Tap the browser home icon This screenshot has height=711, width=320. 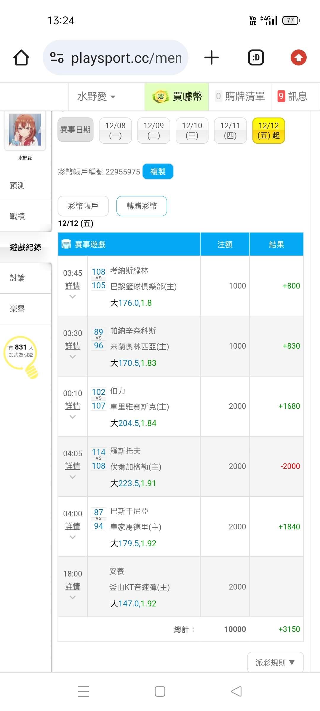pyautogui.click(x=21, y=57)
